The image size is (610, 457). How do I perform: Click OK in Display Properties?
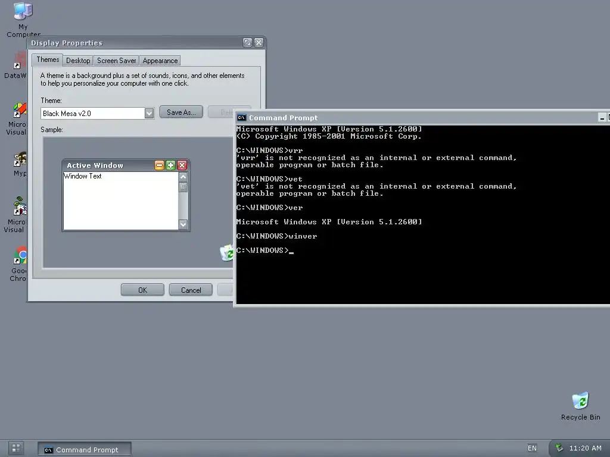point(142,290)
